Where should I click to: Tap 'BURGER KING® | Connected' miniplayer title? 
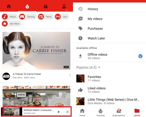(x=39, y=110)
